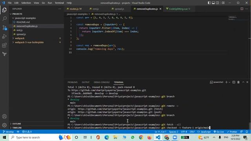Open the File menu

coord(9,3)
